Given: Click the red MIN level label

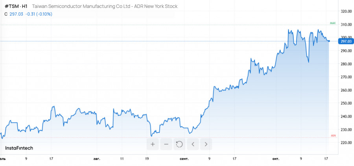Looking at the screenshot, I should [333, 135].
